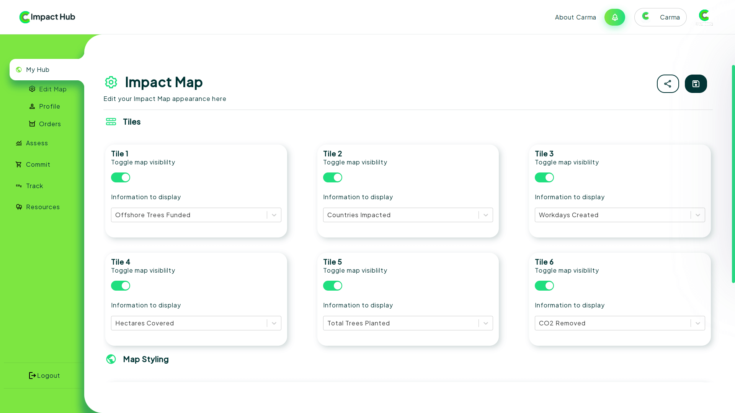Click the Logout button
735x413 pixels.
coord(44,376)
